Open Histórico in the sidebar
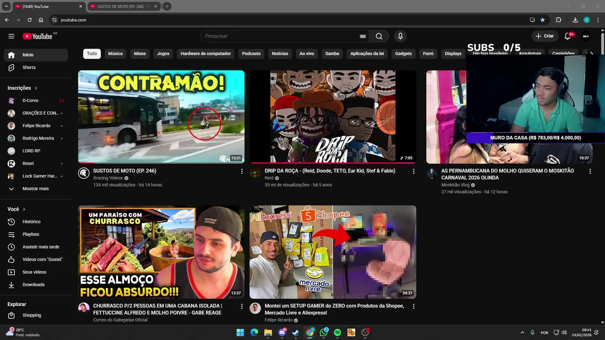Image resolution: width=605 pixels, height=340 pixels. coord(36,221)
